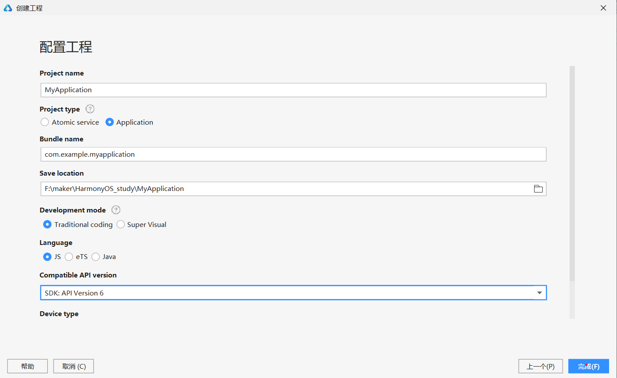Click the Device type label
The height and width of the screenshot is (378, 617).
[x=59, y=314]
